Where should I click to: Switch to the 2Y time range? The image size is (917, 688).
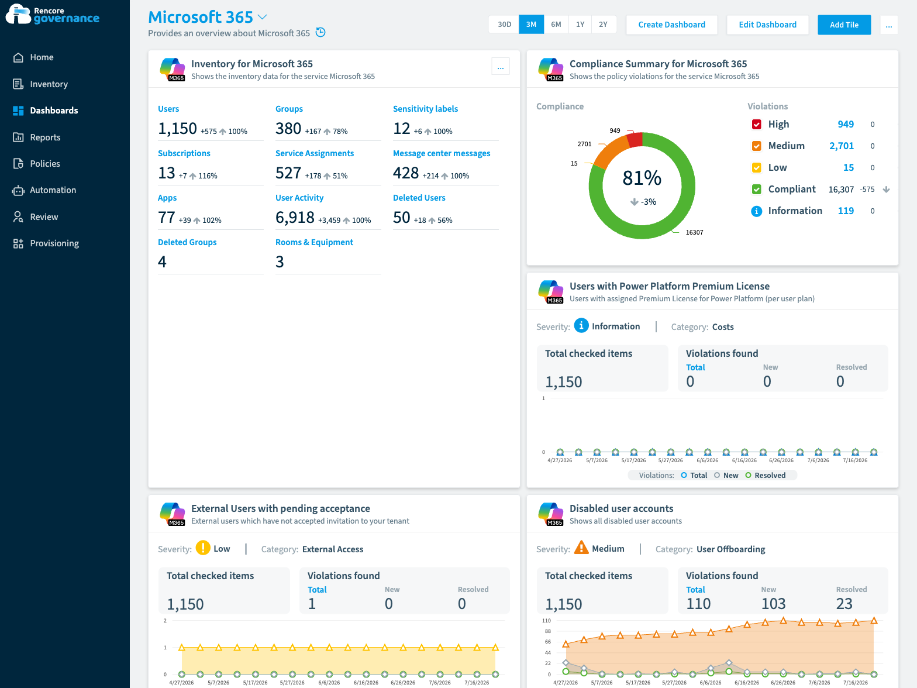(x=604, y=25)
